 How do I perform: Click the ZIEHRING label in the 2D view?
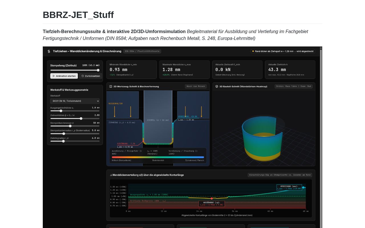(122, 122)
